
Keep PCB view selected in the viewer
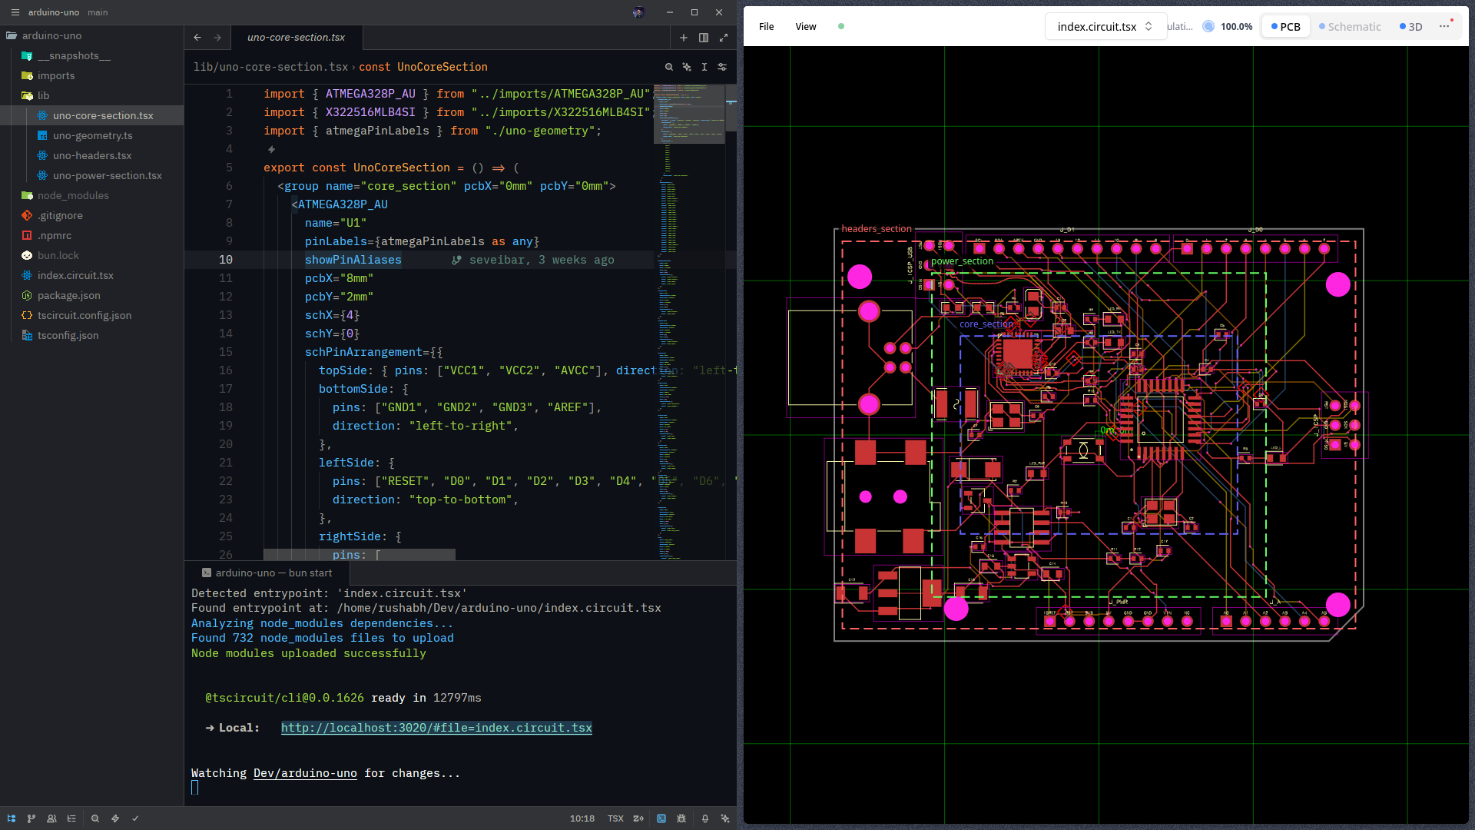(x=1286, y=26)
